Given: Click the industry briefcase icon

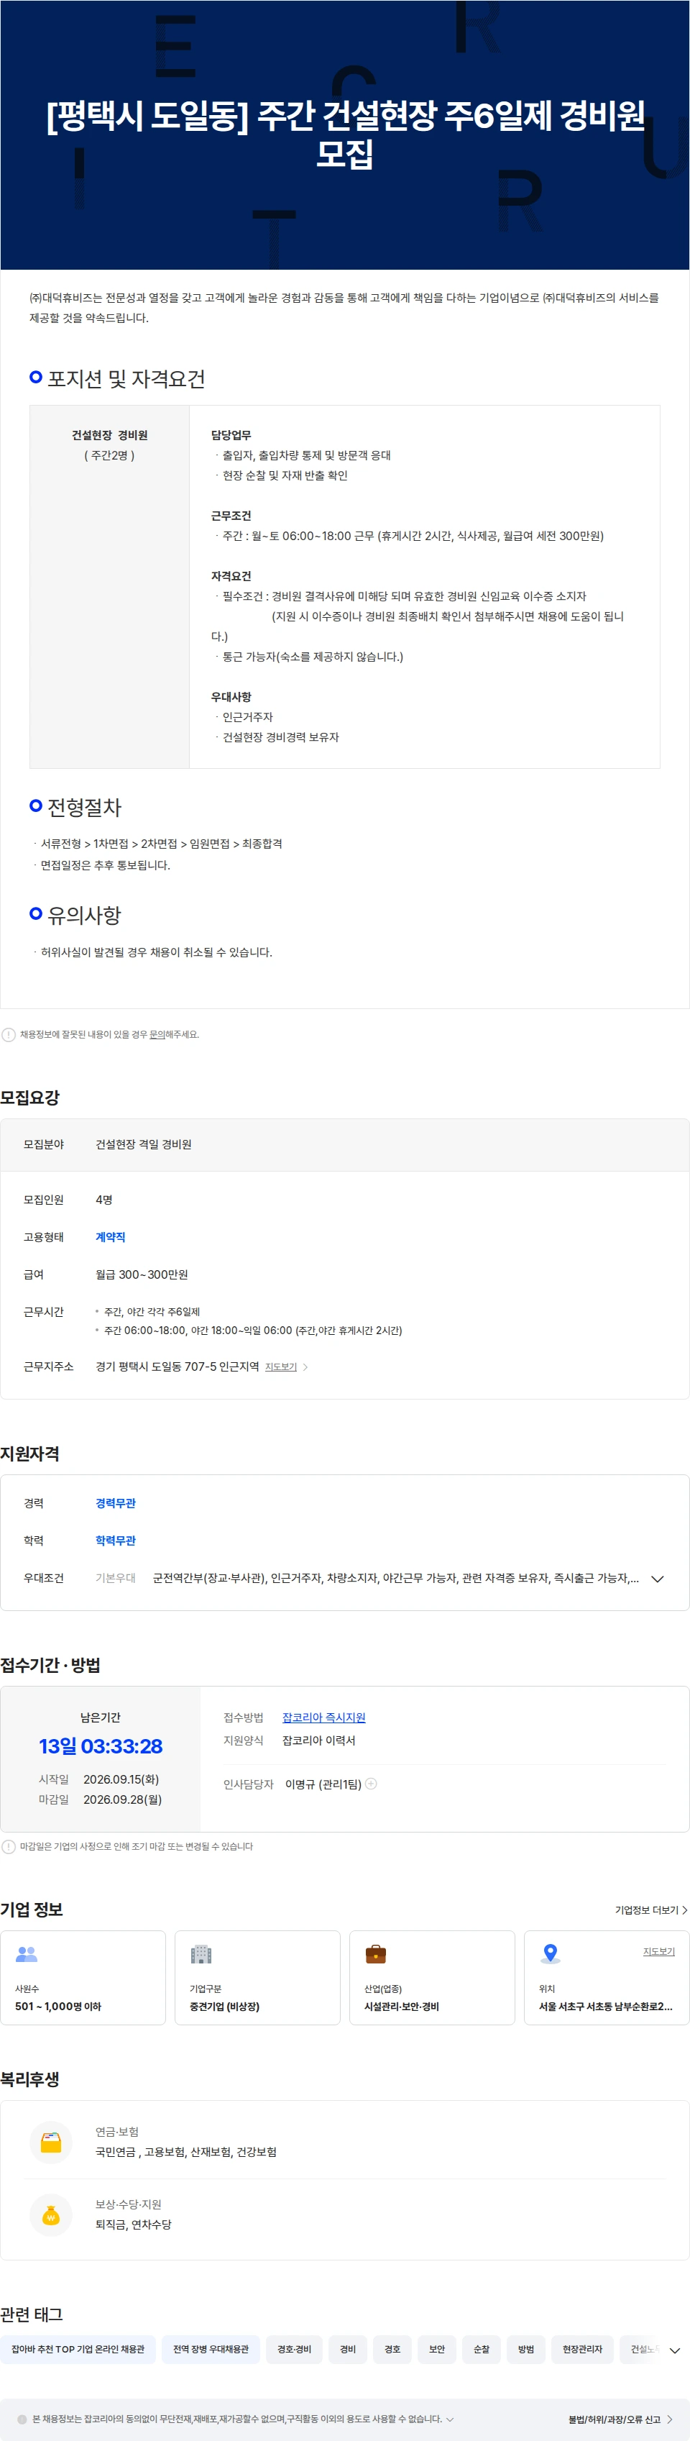Looking at the screenshot, I should tap(376, 1954).
